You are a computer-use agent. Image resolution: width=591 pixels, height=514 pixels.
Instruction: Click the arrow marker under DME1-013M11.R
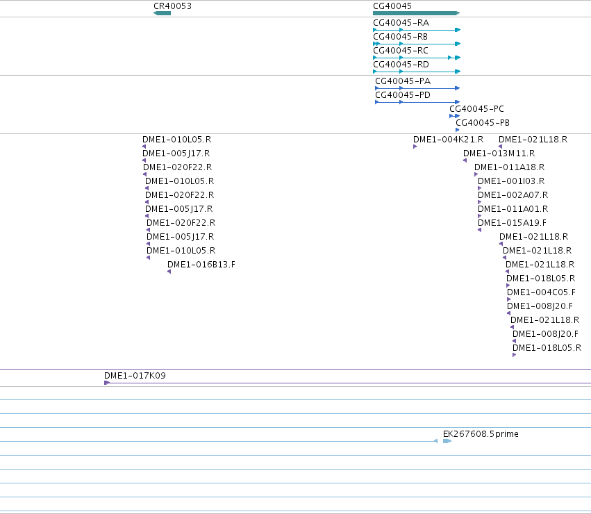point(465,160)
